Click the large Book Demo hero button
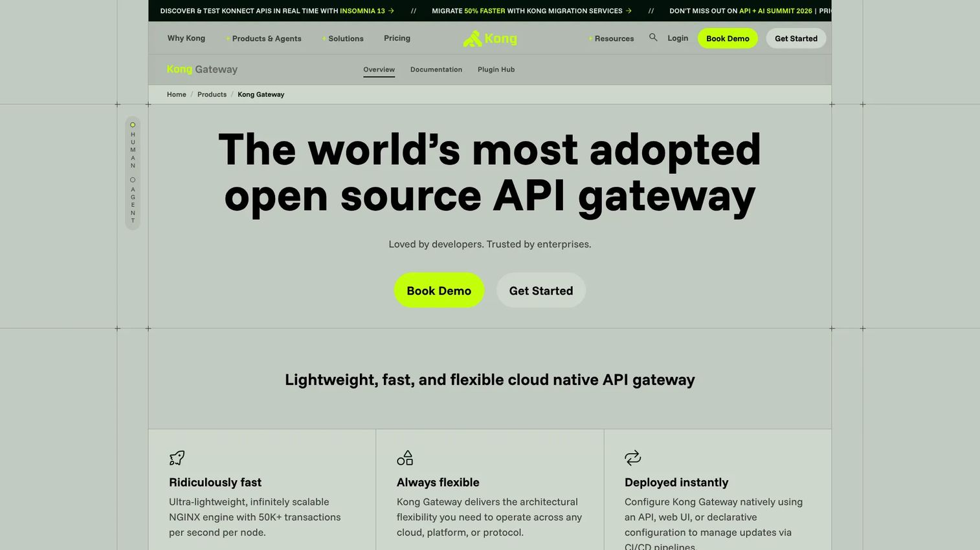Screen dimensions: 980x550 coord(439,290)
